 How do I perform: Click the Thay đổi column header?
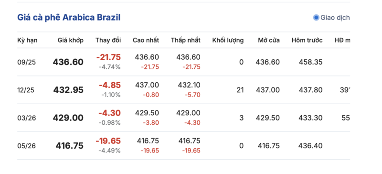[108, 40]
